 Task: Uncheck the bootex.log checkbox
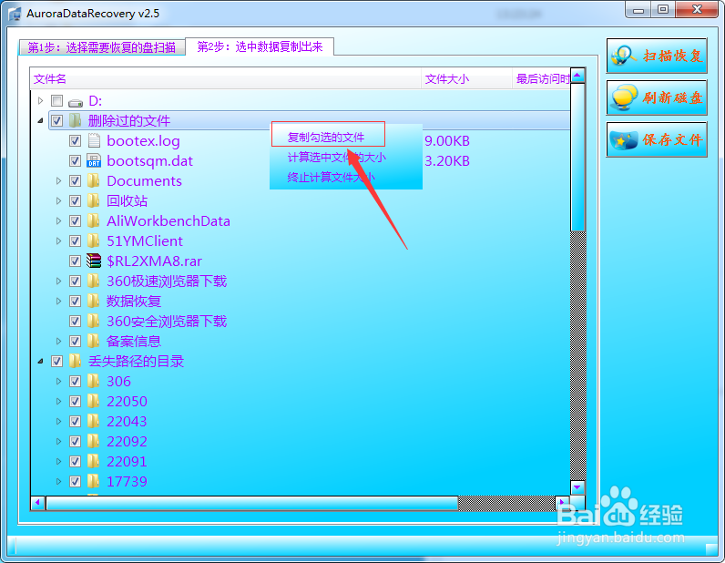tap(75, 140)
